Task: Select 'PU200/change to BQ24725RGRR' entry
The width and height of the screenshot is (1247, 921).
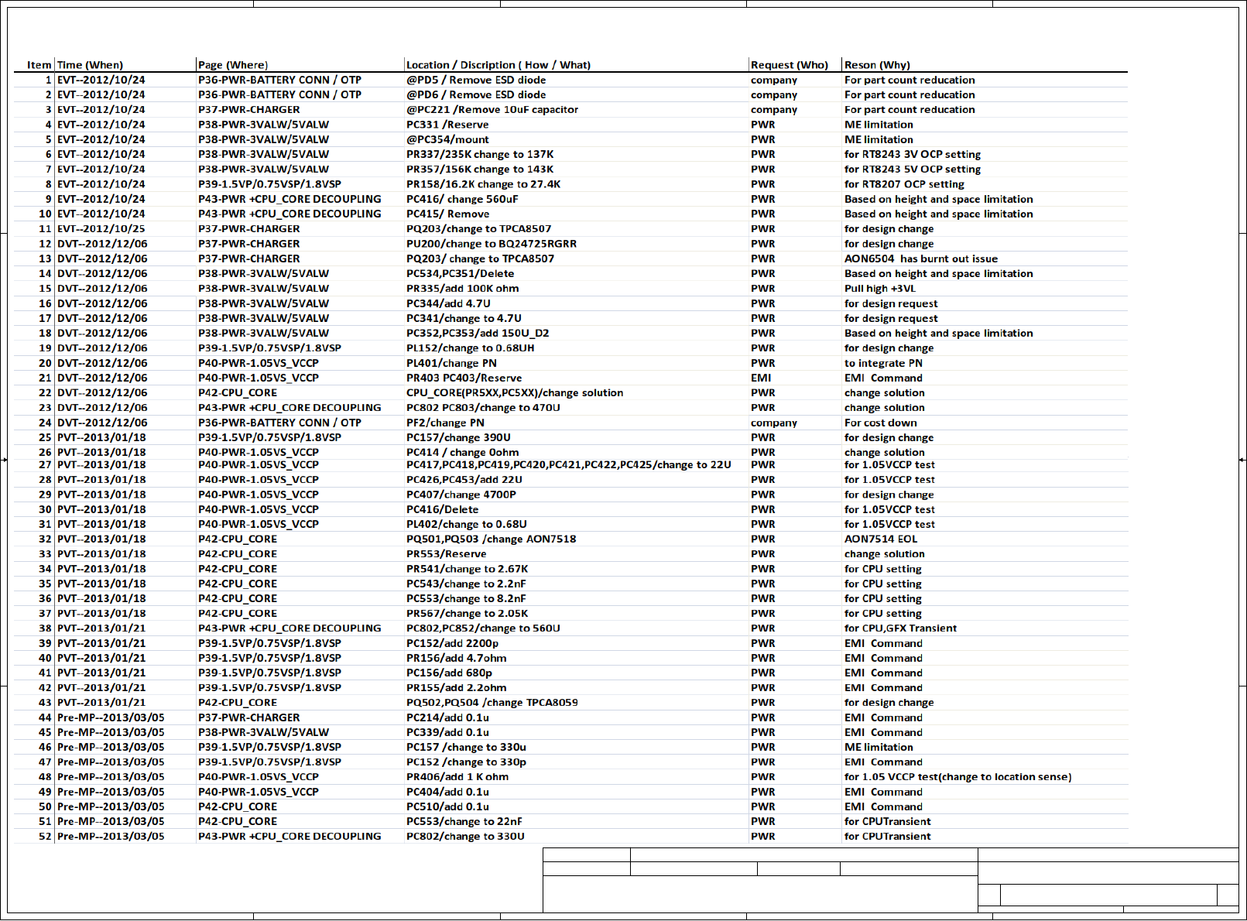Action: [x=492, y=243]
